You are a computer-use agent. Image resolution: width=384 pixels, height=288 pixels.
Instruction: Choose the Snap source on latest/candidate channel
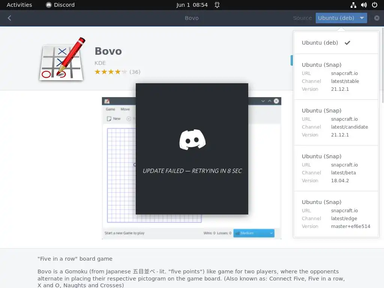click(336, 123)
